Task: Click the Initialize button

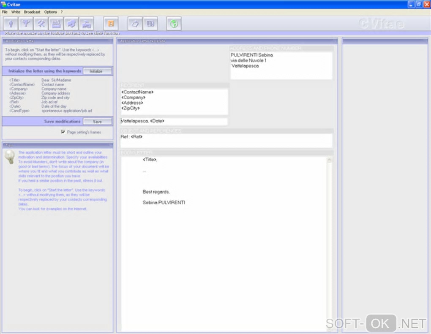Action: 97,71
